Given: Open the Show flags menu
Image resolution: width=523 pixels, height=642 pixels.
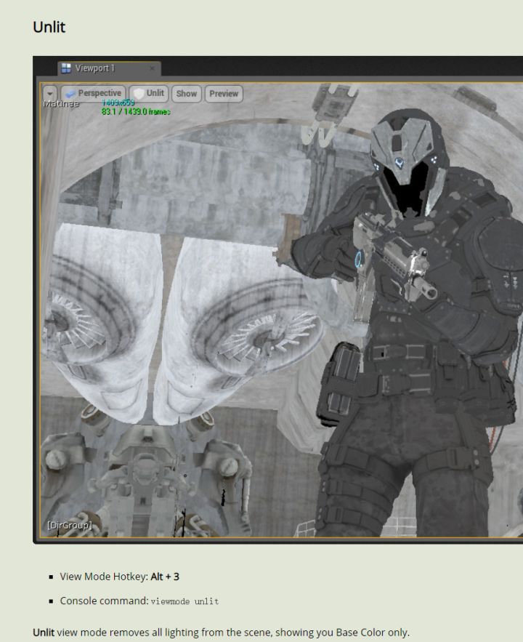Looking at the screenshot, I should tap(187, 94).
